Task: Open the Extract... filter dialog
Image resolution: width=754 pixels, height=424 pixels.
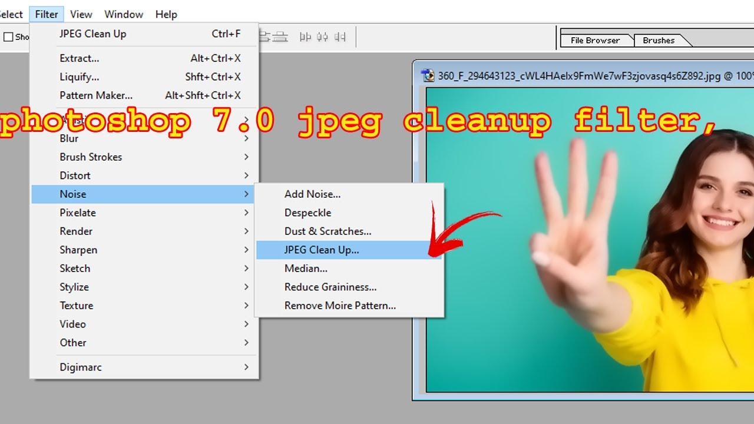Action: point(144,58)
